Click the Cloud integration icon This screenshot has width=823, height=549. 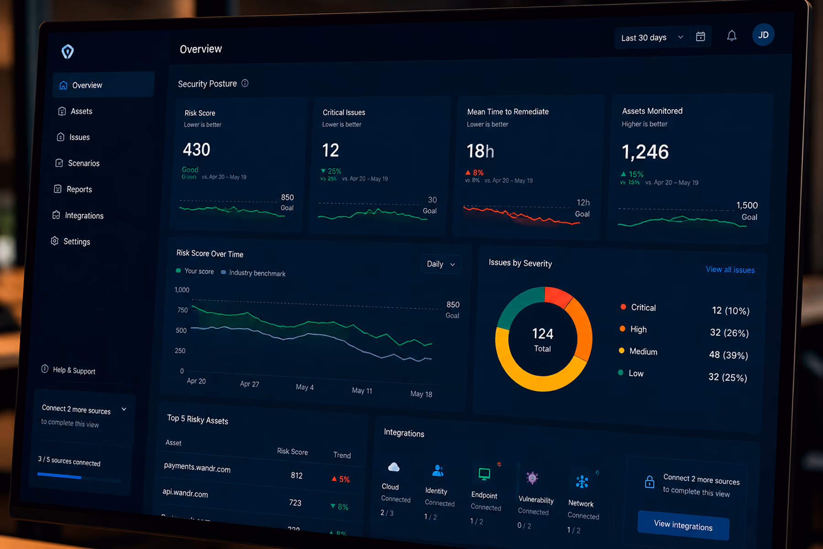click(394, 467)
